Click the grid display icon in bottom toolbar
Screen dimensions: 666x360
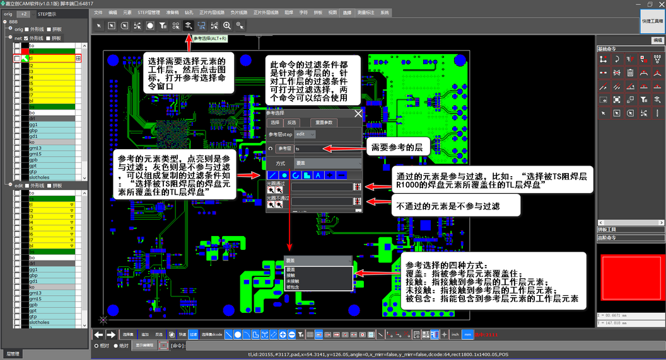310,335
